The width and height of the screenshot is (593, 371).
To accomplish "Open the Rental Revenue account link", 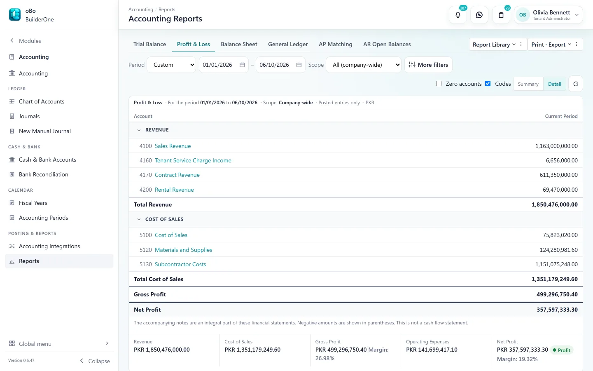I will (174, 190).
